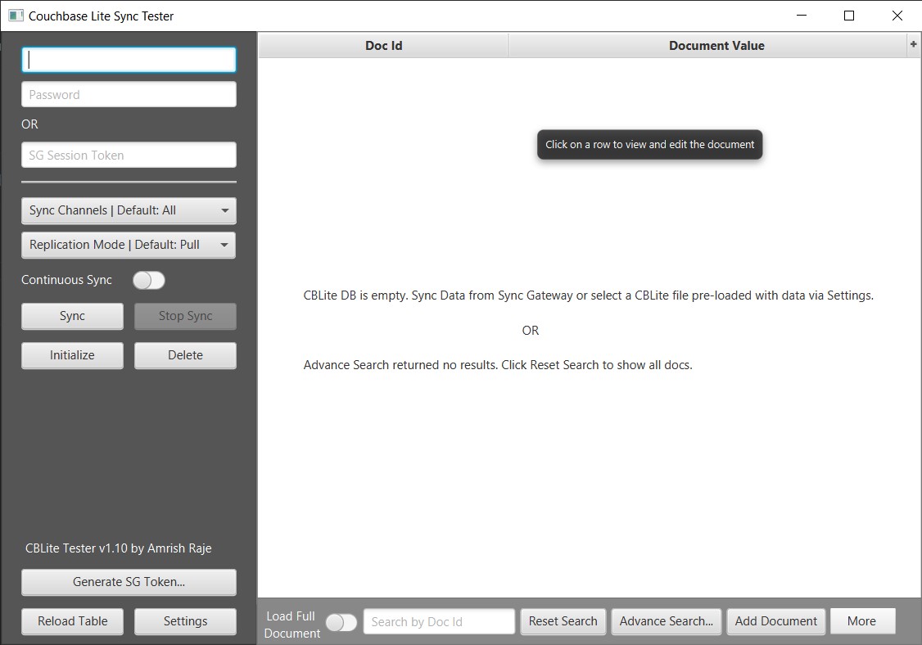The image size is (922, 645).
Task: Sort by the Doc Id column header
Action: pyautogui.click(x=383, y=46)
